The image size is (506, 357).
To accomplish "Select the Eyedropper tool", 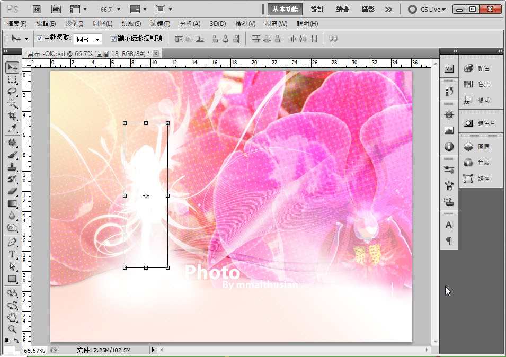I will point(12,128).
